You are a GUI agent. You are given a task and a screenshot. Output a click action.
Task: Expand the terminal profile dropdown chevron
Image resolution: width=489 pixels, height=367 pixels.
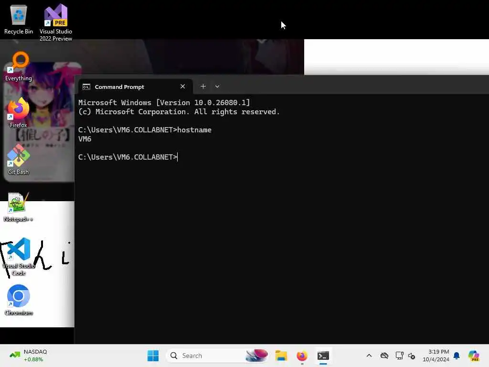pos(217,86)
